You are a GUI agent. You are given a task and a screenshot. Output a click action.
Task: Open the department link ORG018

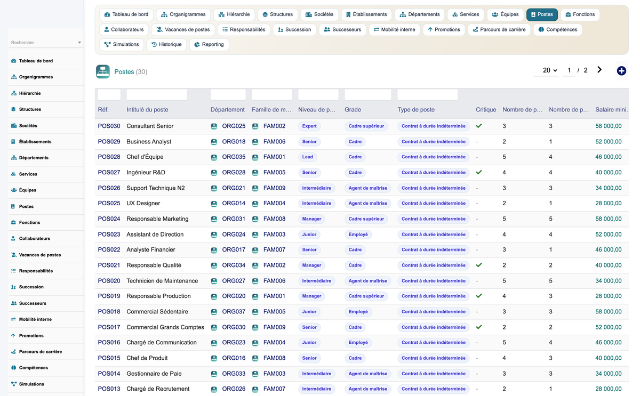tap(234, 142)
